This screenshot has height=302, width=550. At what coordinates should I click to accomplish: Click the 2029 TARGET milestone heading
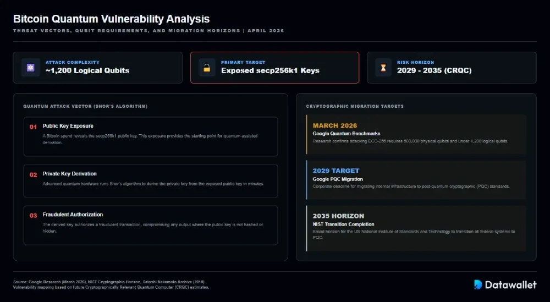click(x=336, y=171)
